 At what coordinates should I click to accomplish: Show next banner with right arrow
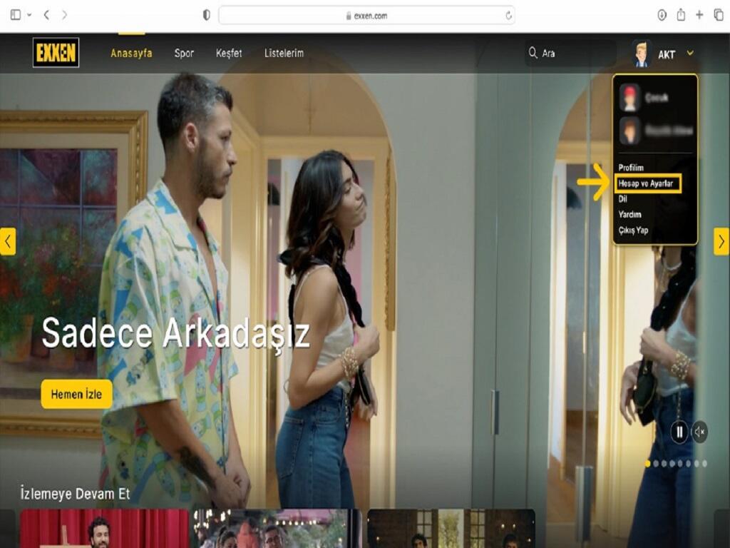tap(721, 241)
